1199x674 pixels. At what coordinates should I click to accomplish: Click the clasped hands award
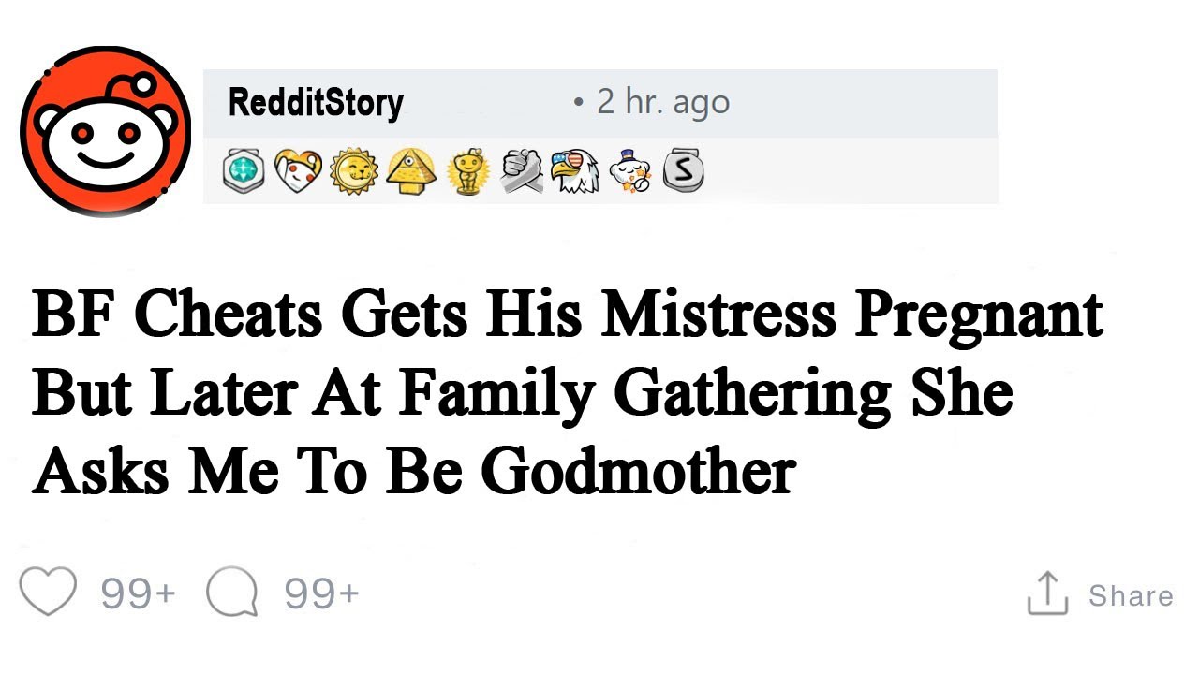point(521,171)
